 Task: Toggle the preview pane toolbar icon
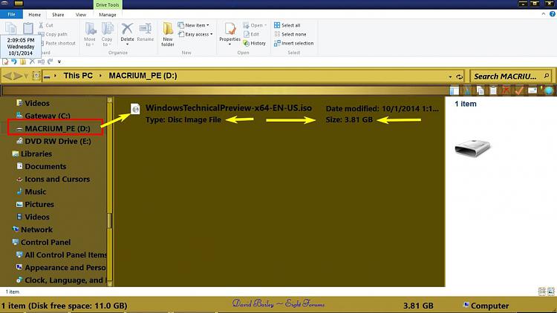[x=454, y=90]
